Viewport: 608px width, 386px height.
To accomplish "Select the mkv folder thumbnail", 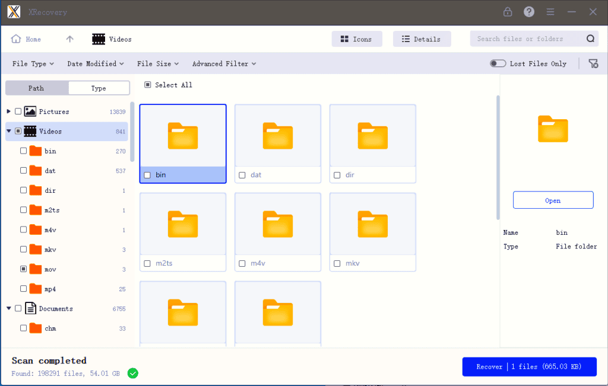I will pyautogui.click(x=373, y=225).
